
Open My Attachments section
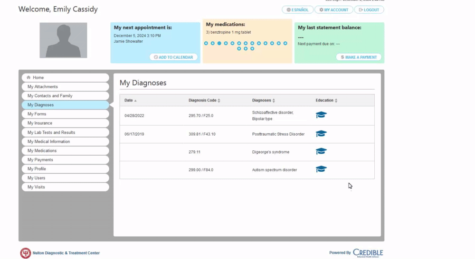66,86
